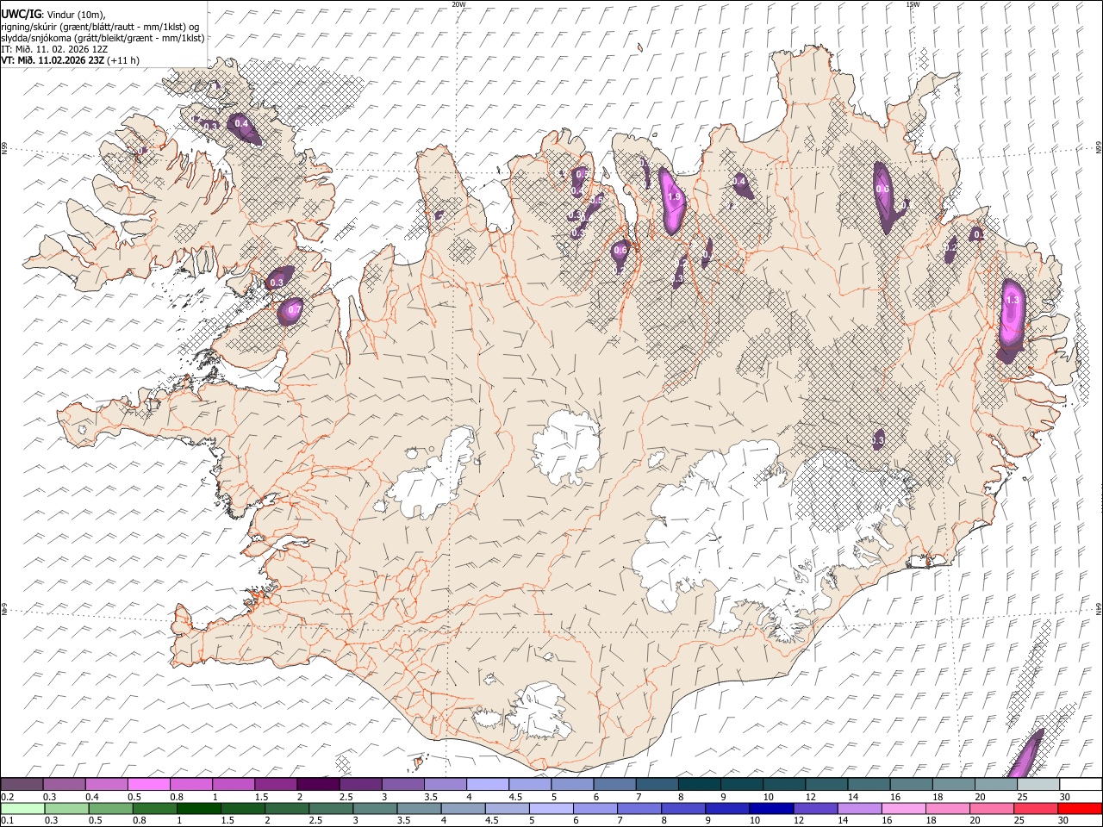This screenshot has width=1103, height=827.
Task: Click the 0.7 precipitation value in the west
Action: [294, 309]
